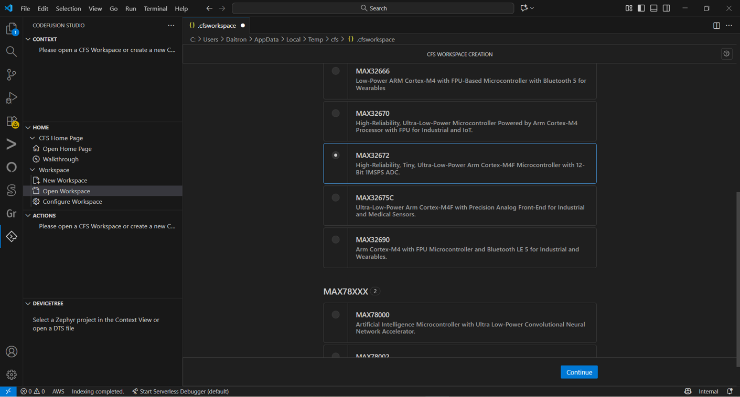Open the Manage gear icon
This screenshot has width=740, height=397.
12,374
